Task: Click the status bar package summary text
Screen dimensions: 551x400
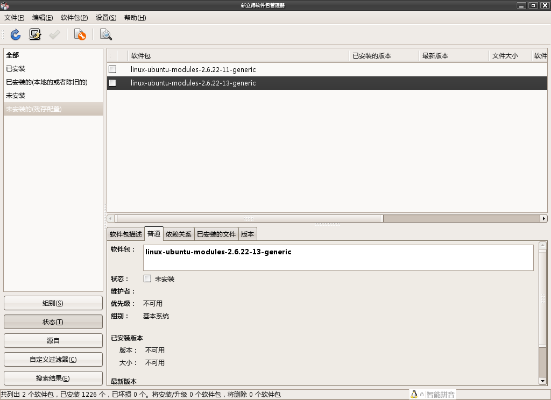Action: [141, 395]
